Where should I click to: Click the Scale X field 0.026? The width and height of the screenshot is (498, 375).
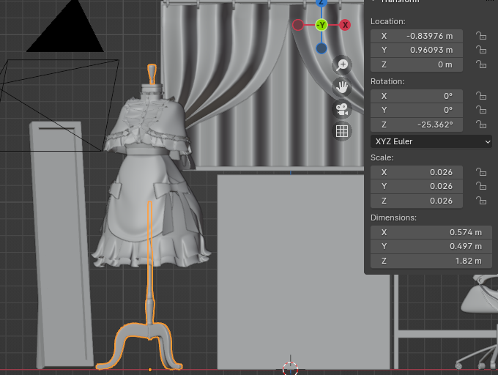tap(417, 172)
